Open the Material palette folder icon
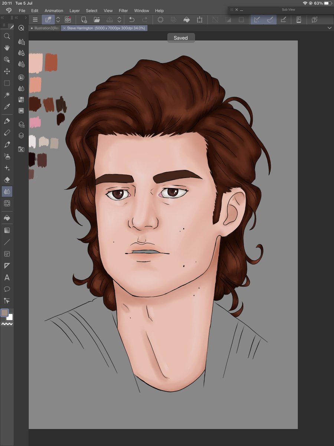This screenshot has width=334, height=446. [x=21, y=149]
